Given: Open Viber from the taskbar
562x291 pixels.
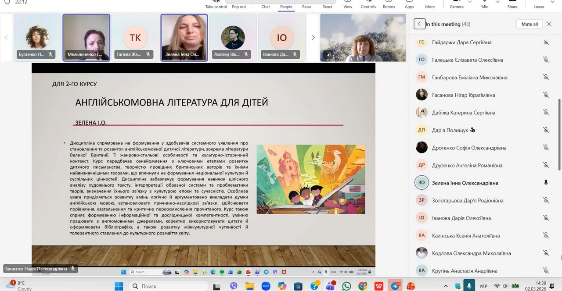Looking at the screenshot, I should (x=234, y=286).
